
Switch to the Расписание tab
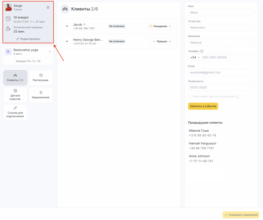pyautogui.click(x=41, y=78)
